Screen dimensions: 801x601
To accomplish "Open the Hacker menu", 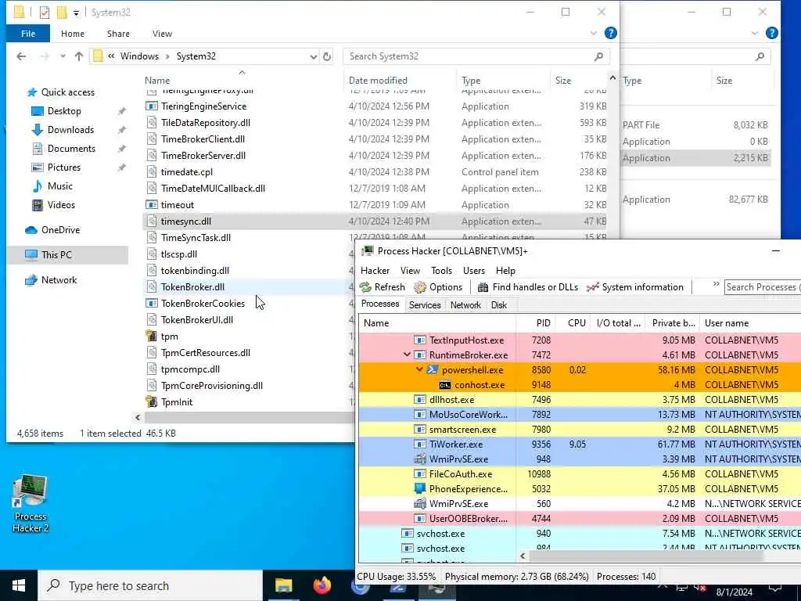I will 375,270.
